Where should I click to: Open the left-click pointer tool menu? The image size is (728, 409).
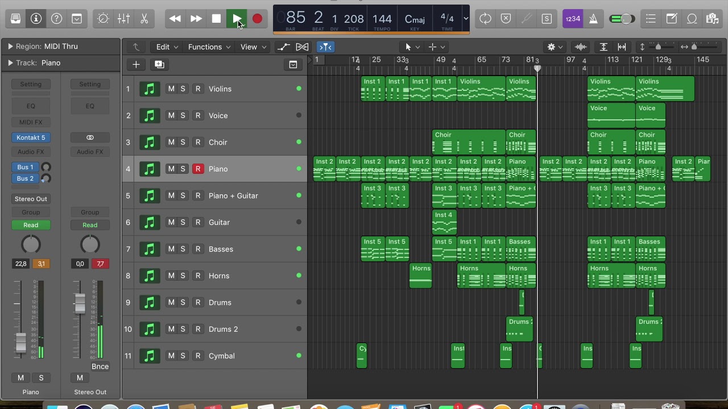click(412, 47)
